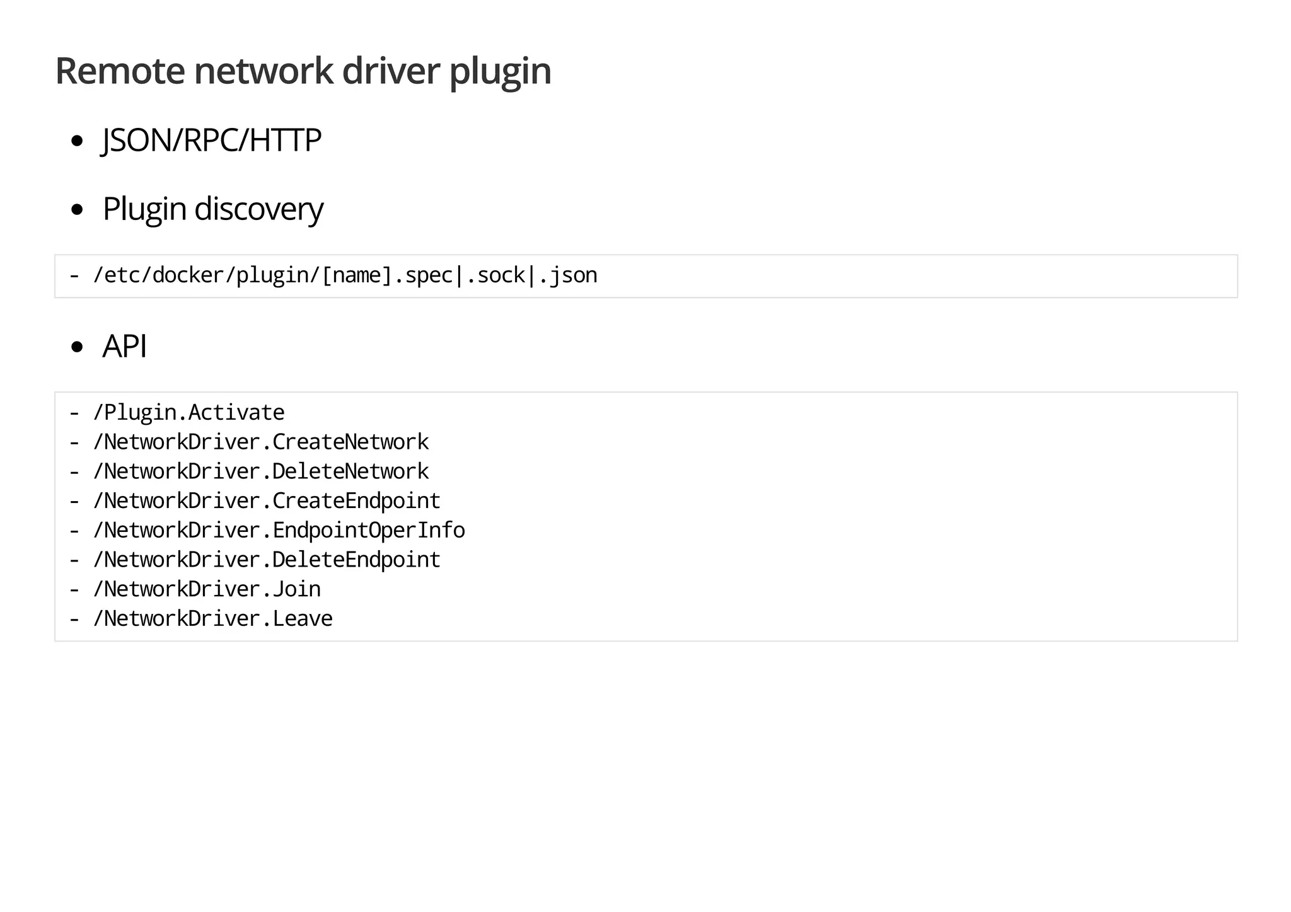
Task: Click the Plugin discovery bullet text
Action: [213, 209]
